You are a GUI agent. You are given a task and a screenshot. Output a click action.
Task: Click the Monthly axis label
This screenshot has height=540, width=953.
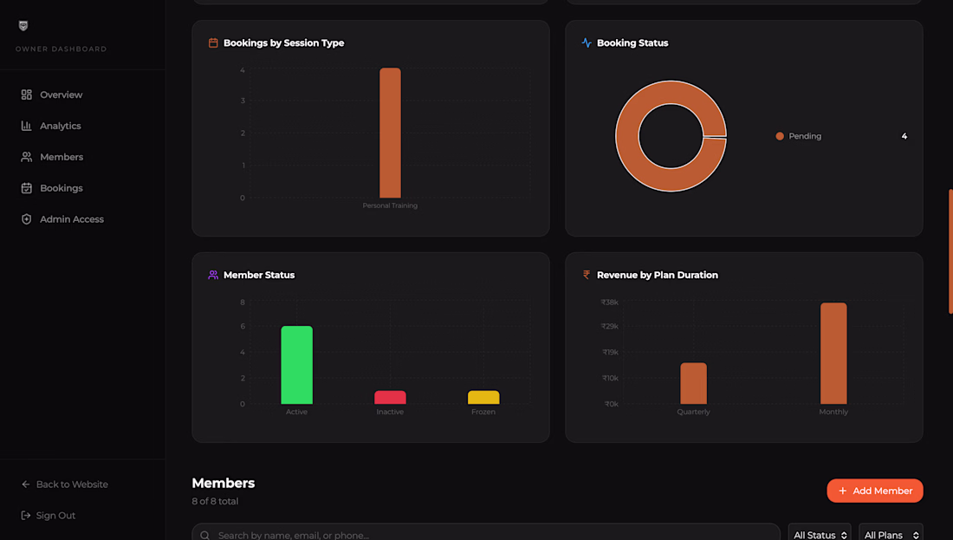833,412
